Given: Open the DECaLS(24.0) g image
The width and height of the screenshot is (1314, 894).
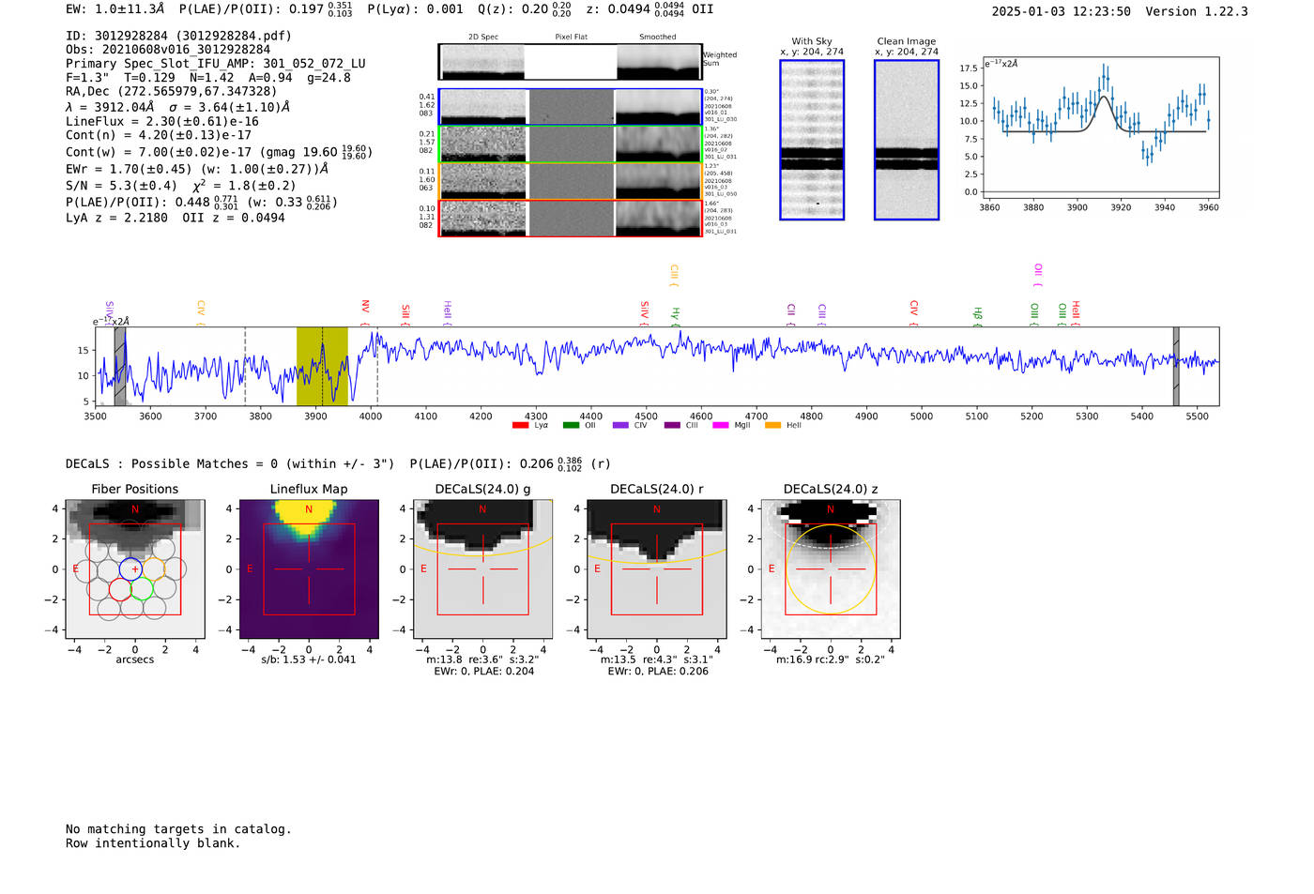Looking at the screenshot, I should (x=483, y=569).
